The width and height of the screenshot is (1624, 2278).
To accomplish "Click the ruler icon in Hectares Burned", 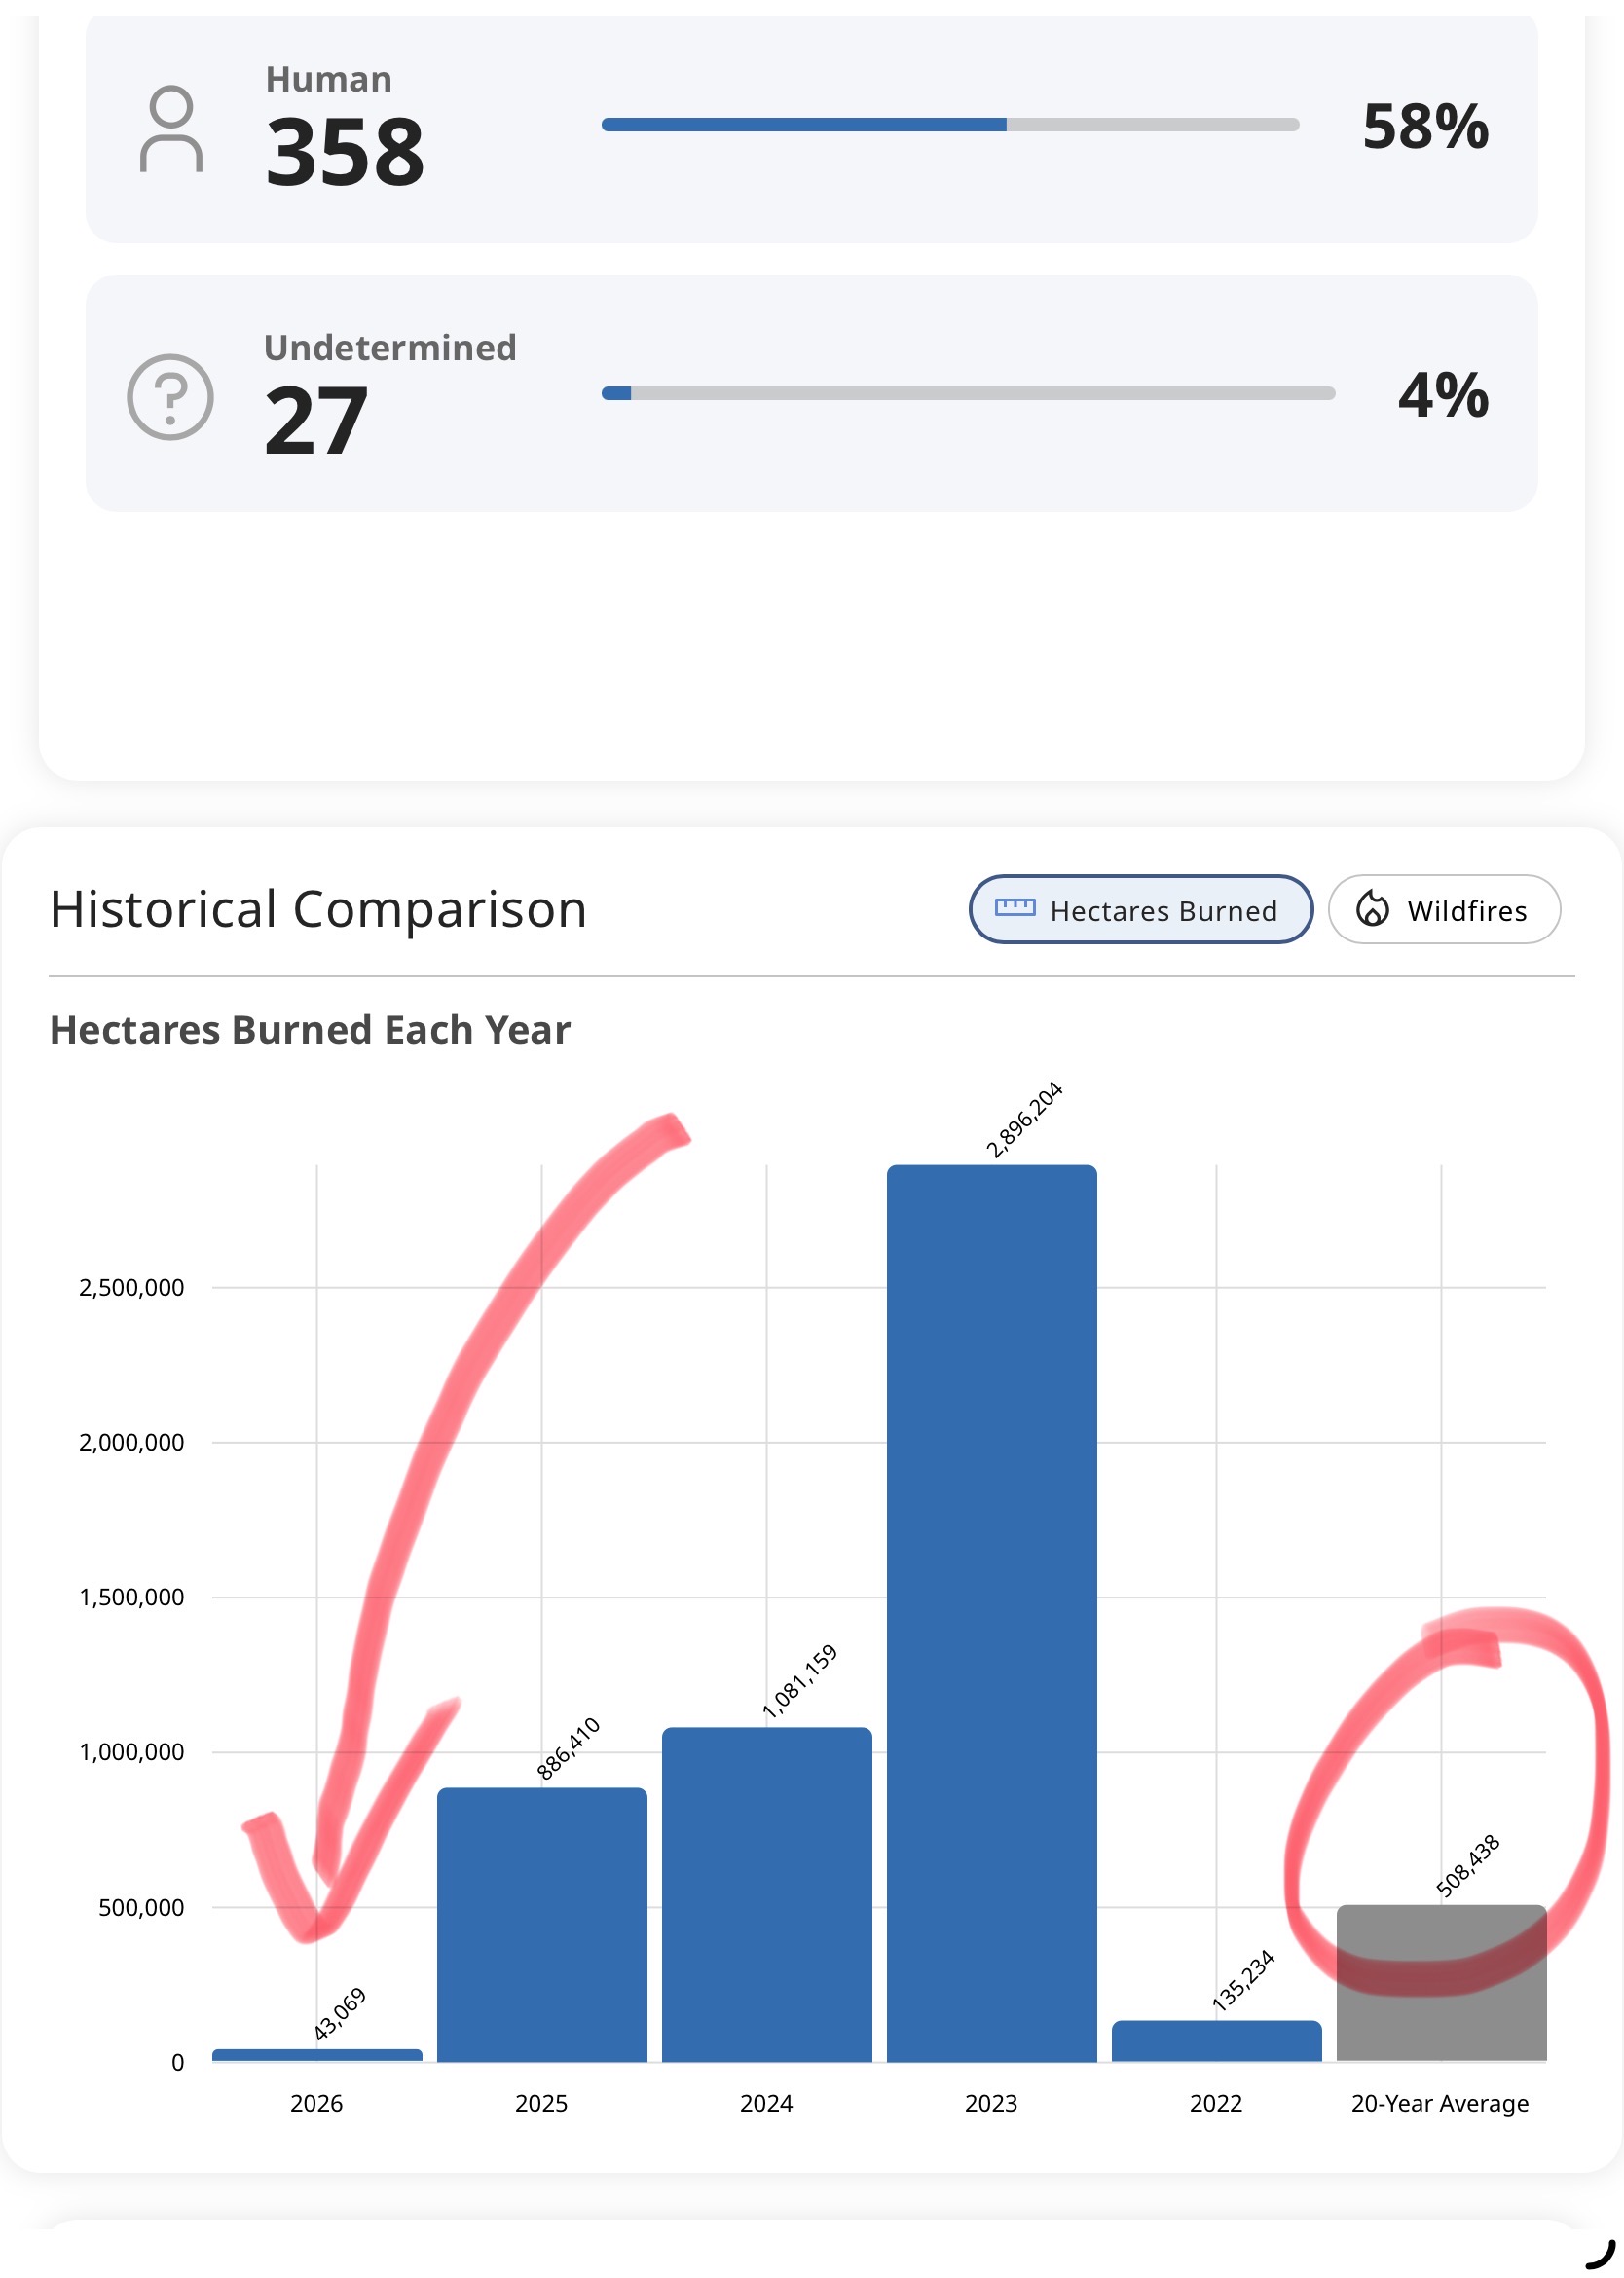I will pos(1015,909).
